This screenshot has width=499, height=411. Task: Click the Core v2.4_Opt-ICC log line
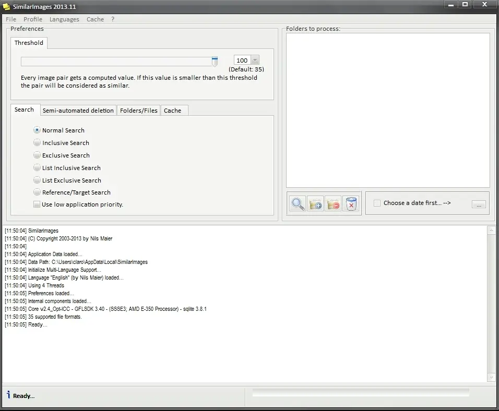105,309
